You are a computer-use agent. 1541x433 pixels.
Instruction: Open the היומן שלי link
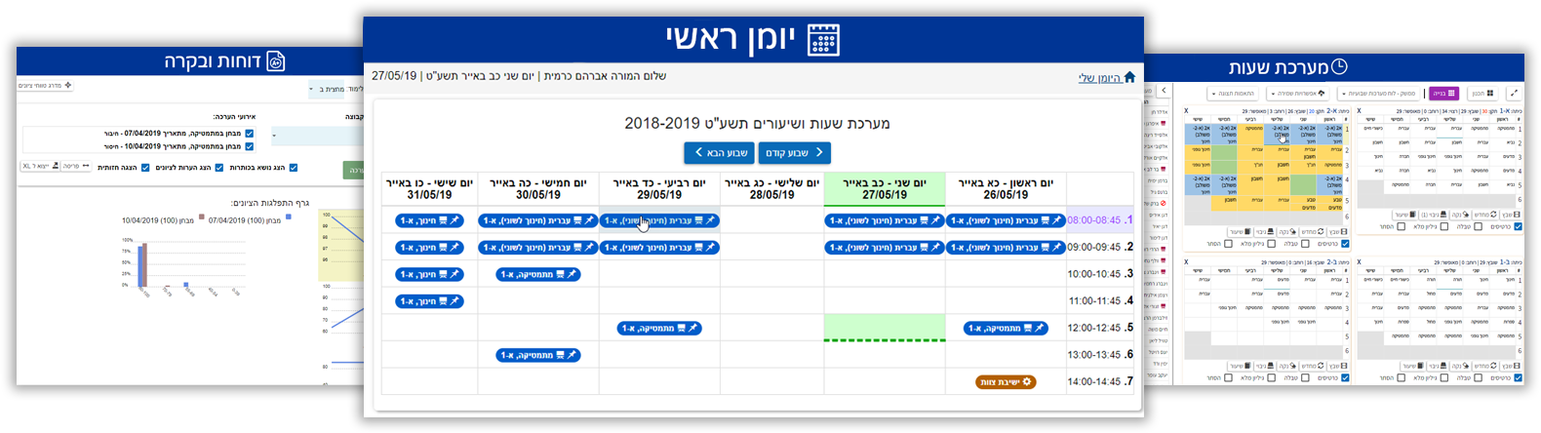point(1099,78)
